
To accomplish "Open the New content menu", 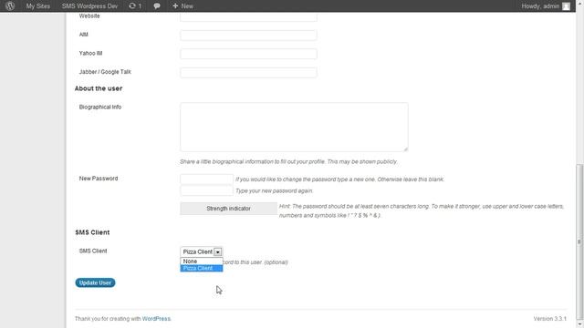I will [182, 6].
